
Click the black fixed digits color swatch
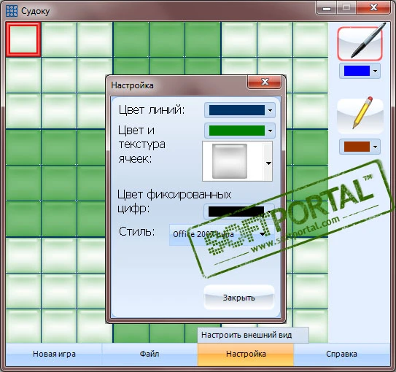[x=236, y=212]
